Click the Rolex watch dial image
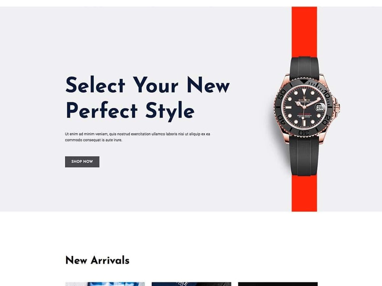 (x=304, y=107)
